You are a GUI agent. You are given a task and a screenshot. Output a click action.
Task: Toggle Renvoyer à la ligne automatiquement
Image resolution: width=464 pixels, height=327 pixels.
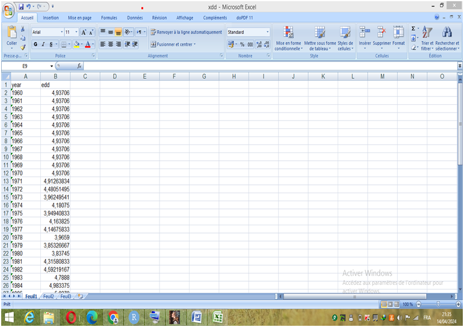click(x=186, y=32)
